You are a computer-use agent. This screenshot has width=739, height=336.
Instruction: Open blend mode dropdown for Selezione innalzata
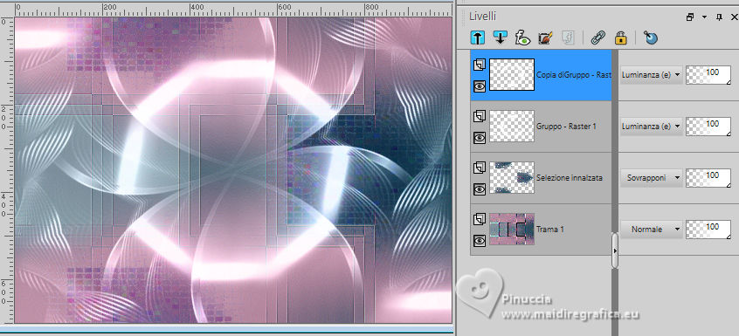point(652,178)
